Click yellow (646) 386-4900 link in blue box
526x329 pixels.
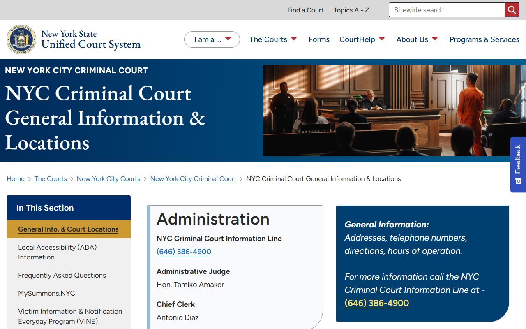[x=377, y=303]
